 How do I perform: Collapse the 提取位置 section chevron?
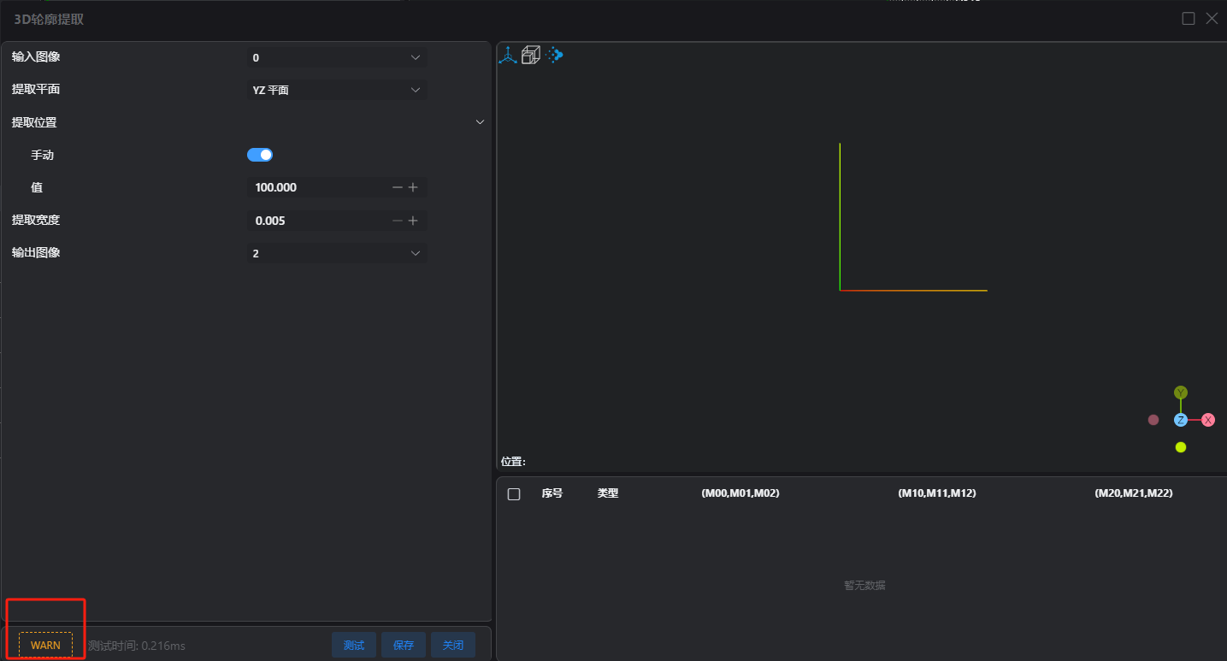point(480,122)
